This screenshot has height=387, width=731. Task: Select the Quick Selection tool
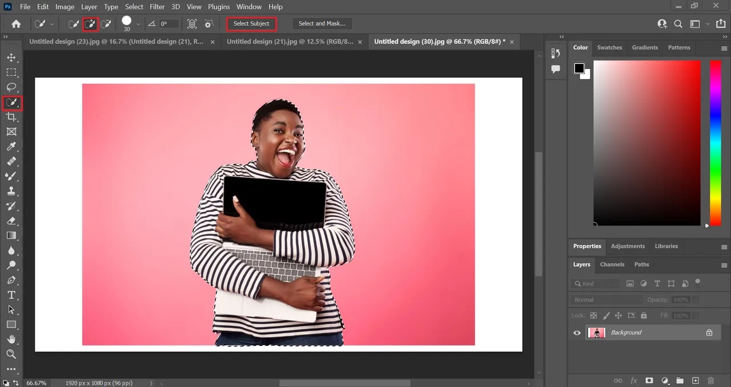tap(12, 102)
